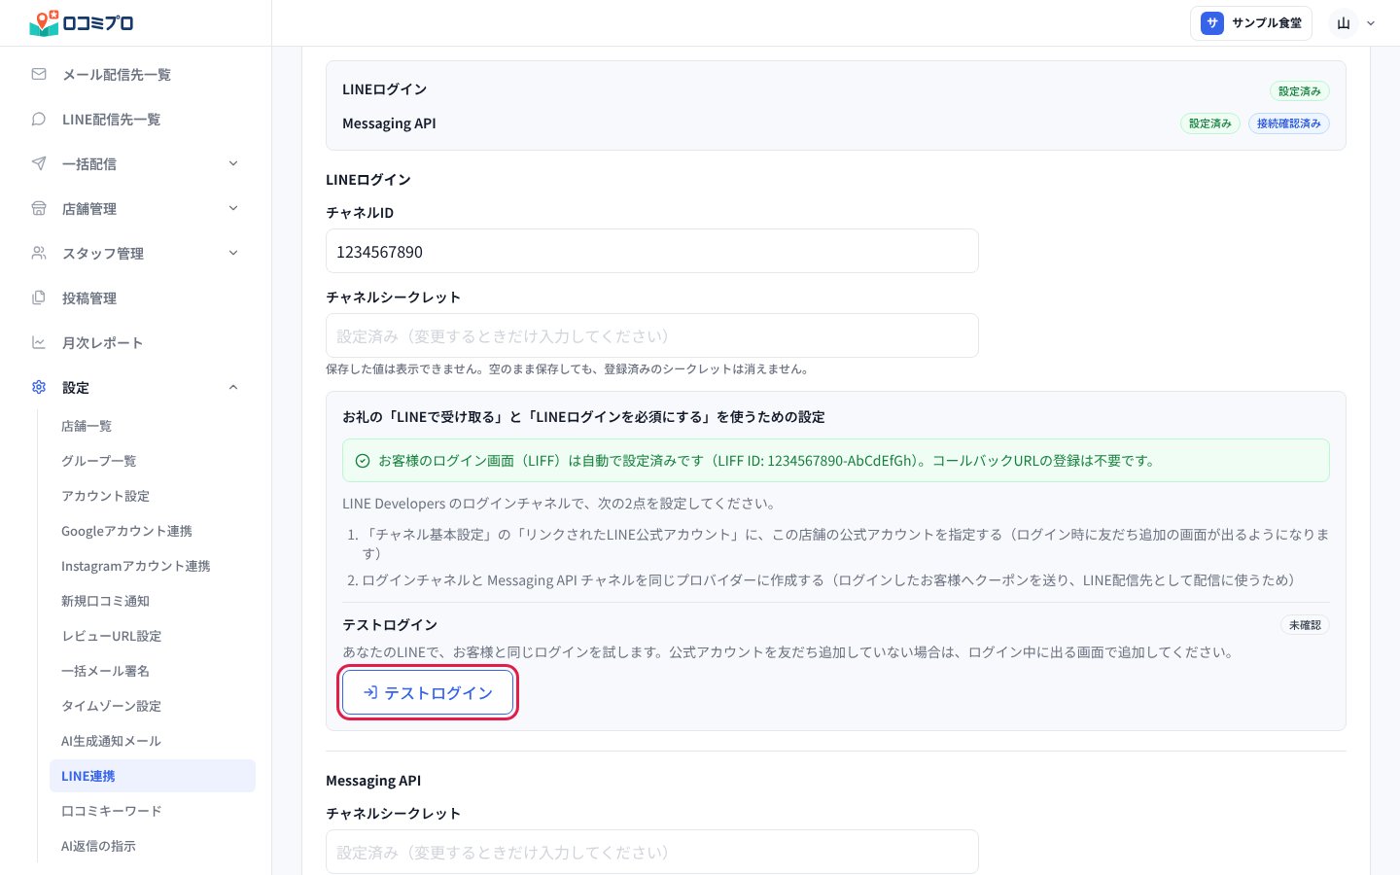Image resolution: width=1400 pixels, height=875 pixels.
Task: Open アカウント設定 settings link
Action: [x=105, y=496]
